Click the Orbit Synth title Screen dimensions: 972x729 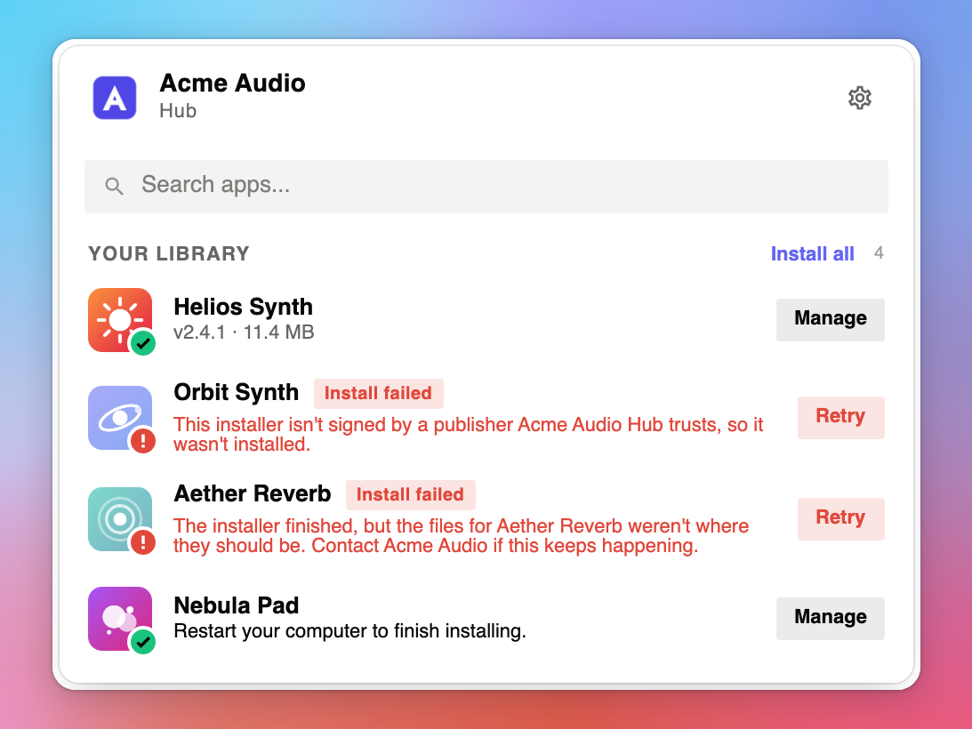237,392
